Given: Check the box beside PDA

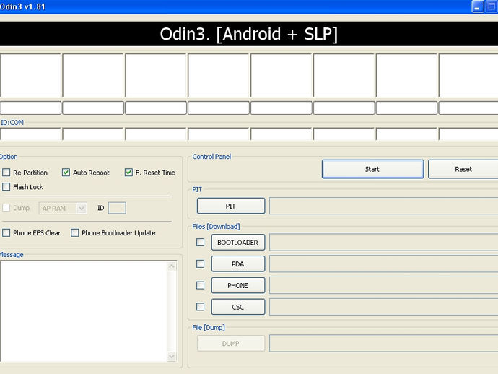Looking at the screenshot, I should [201, 264].
